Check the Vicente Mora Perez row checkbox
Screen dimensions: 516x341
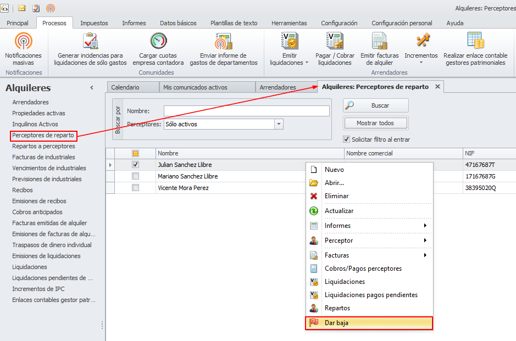pyautogui.click(x=136, y=188)
